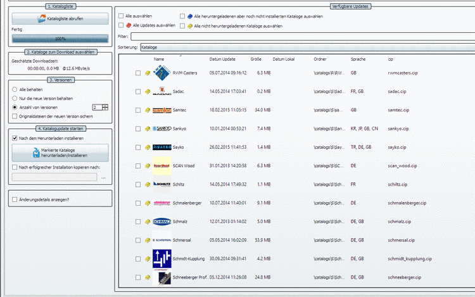Select the 'Alle behalten' radio button

pos(15,89)
